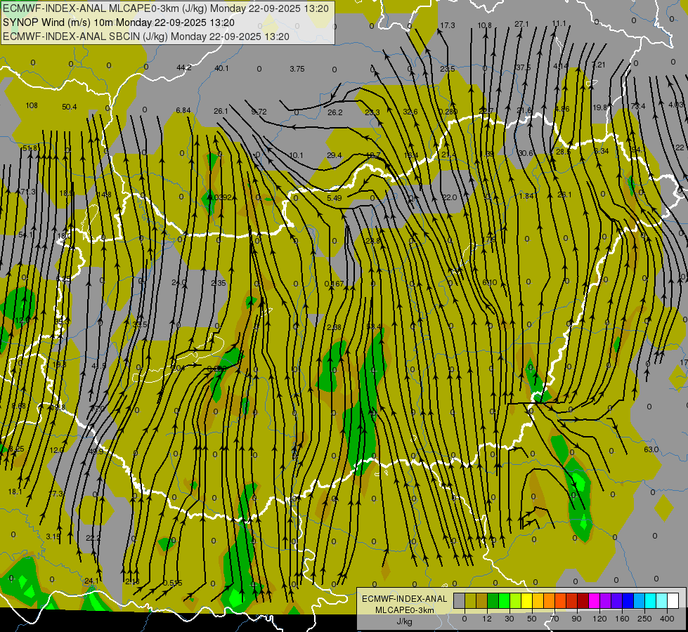Choose the bright green legend swatch
Screen dimensions: 688x632
[505, 600]
